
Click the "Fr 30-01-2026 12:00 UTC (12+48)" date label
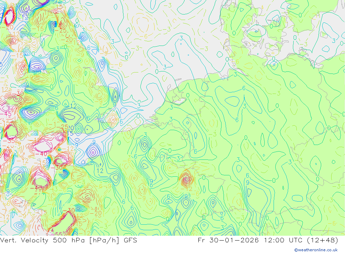268,240
